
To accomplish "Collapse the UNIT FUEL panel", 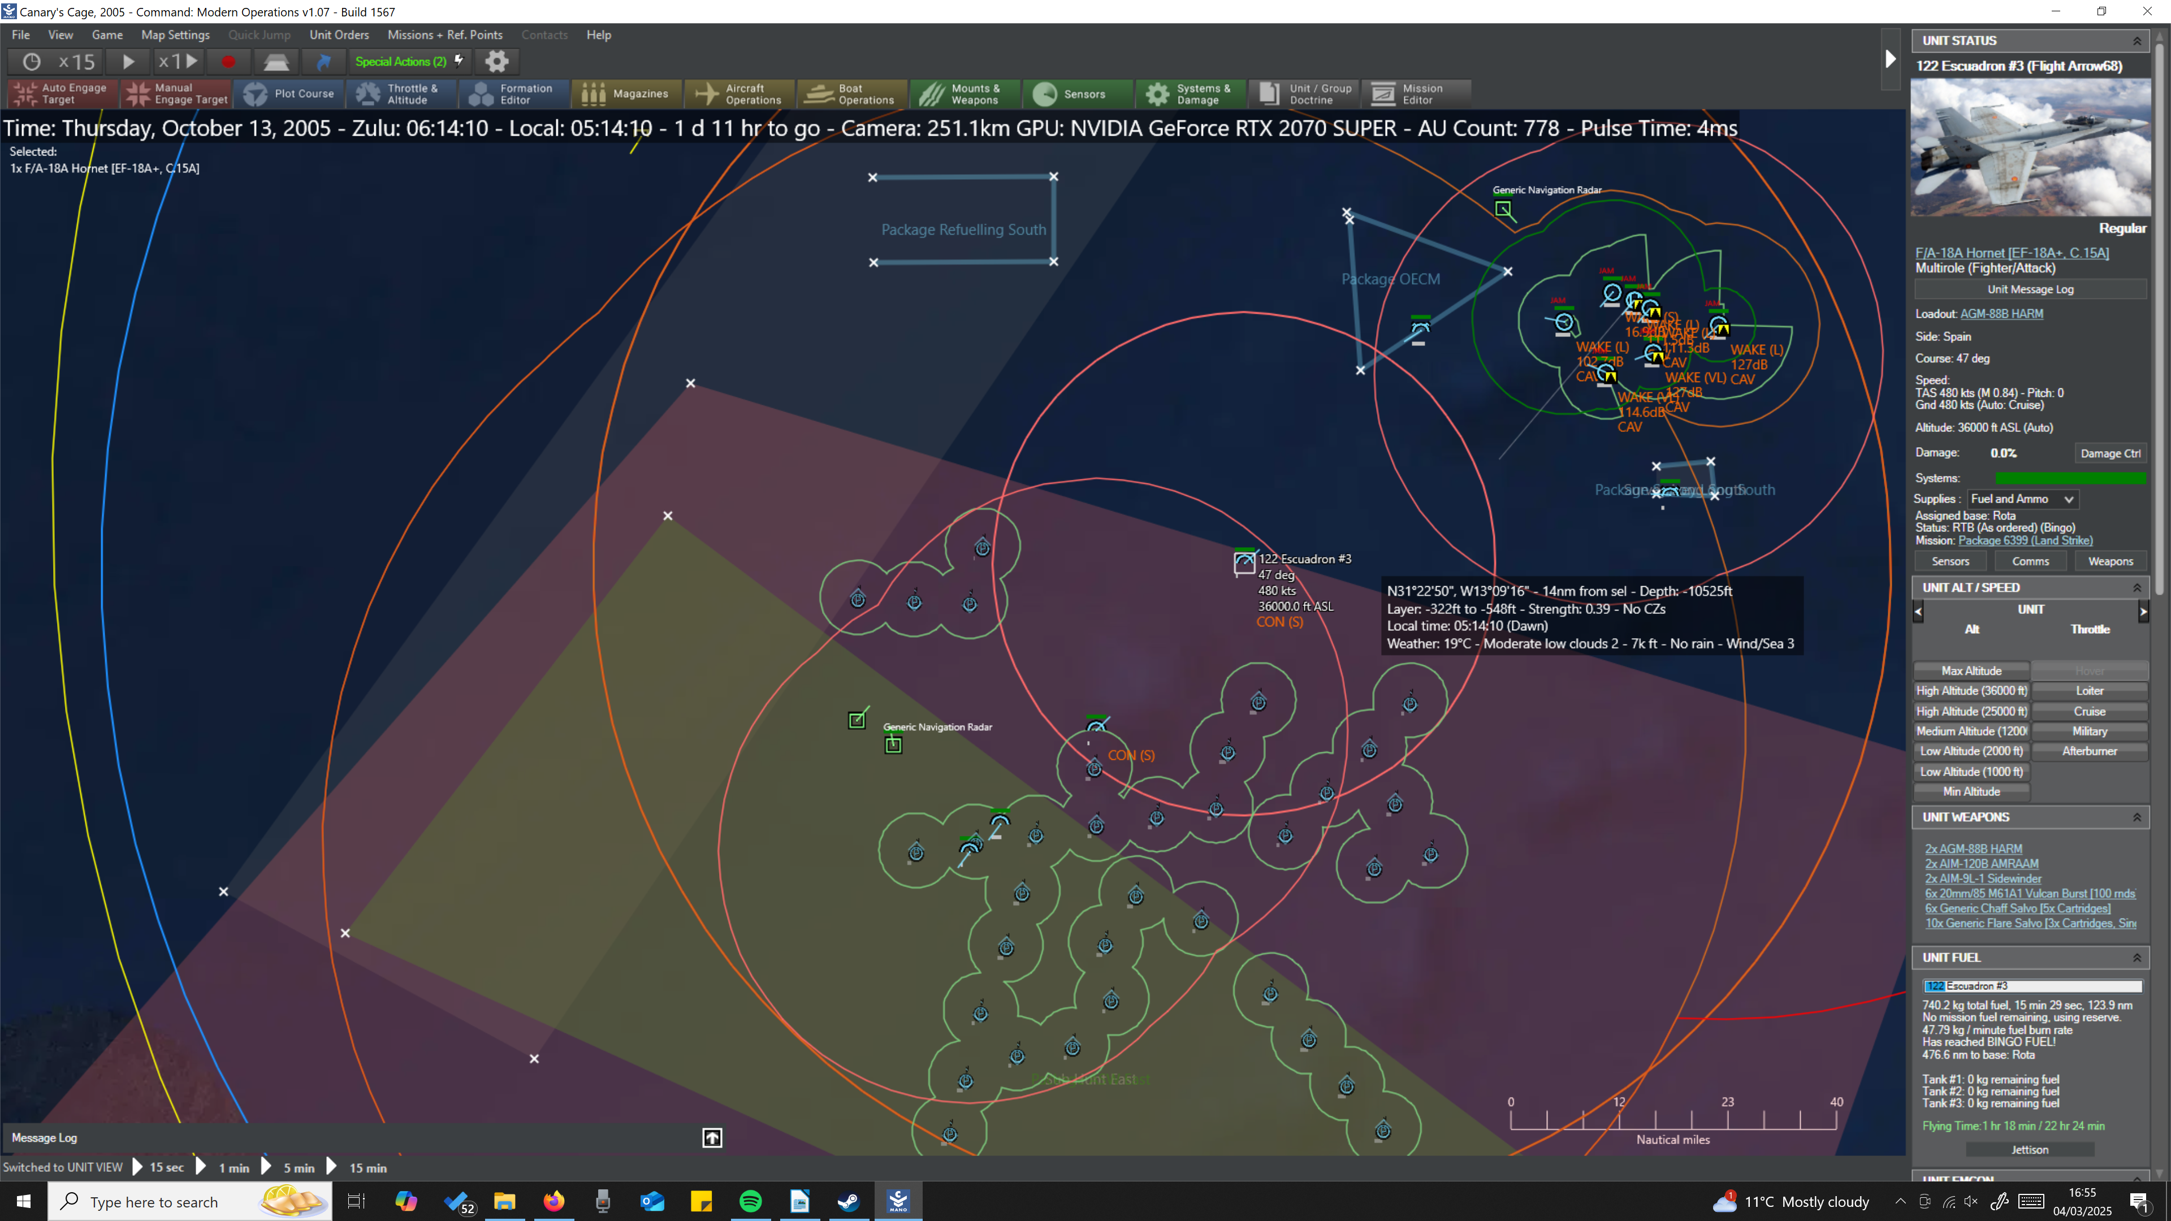I will coord(2137,957).
